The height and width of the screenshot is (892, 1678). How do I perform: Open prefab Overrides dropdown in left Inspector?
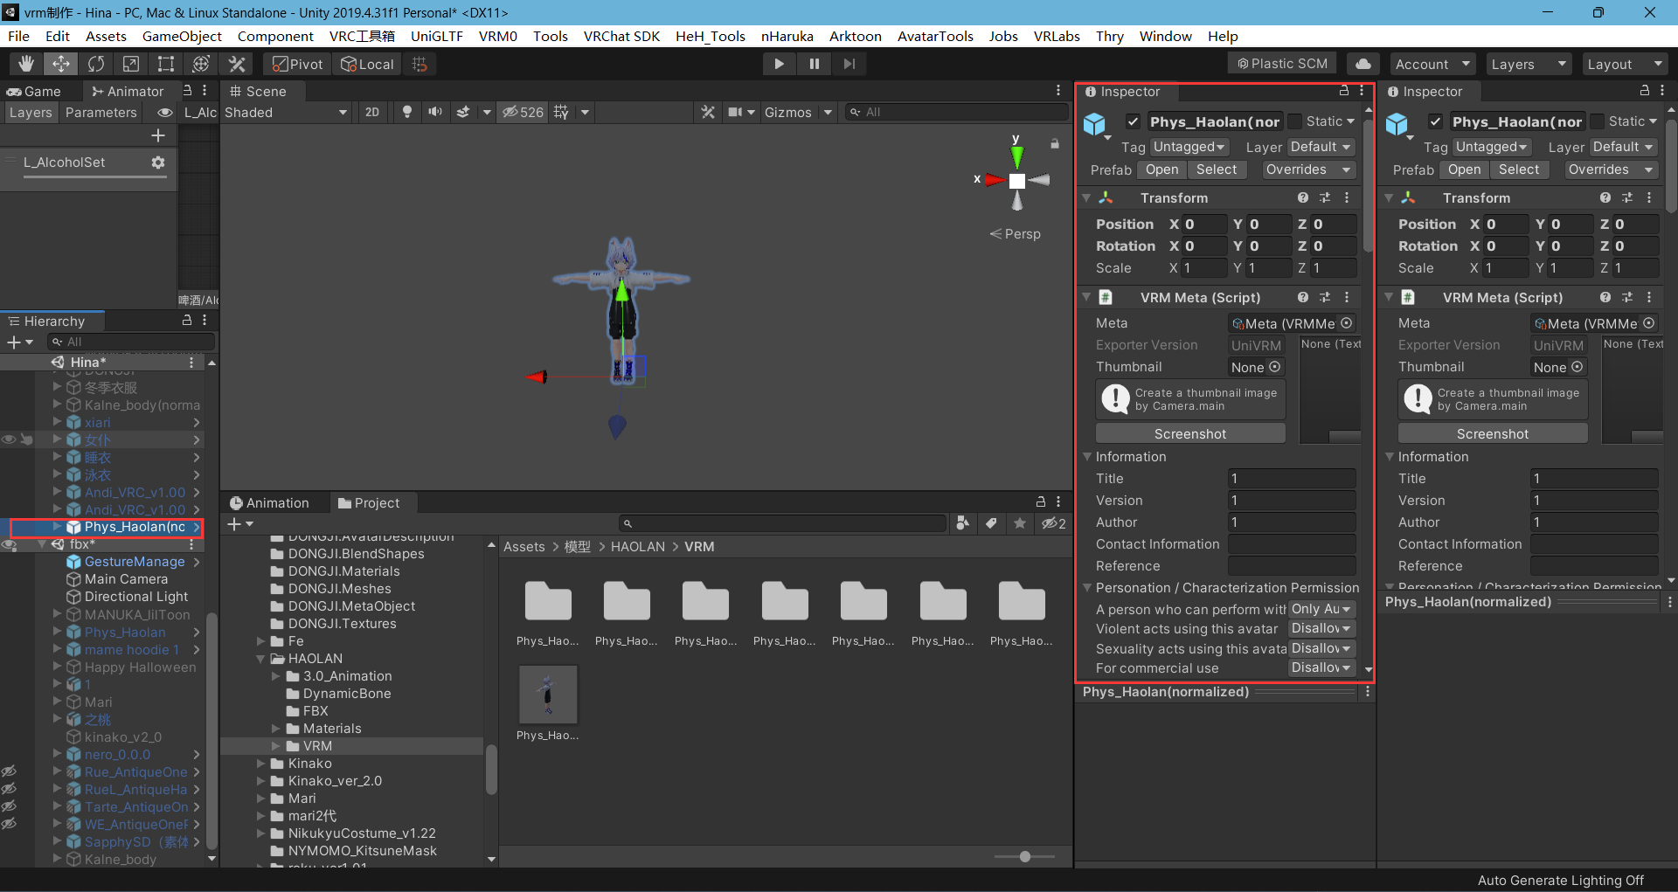(1308, 169)
